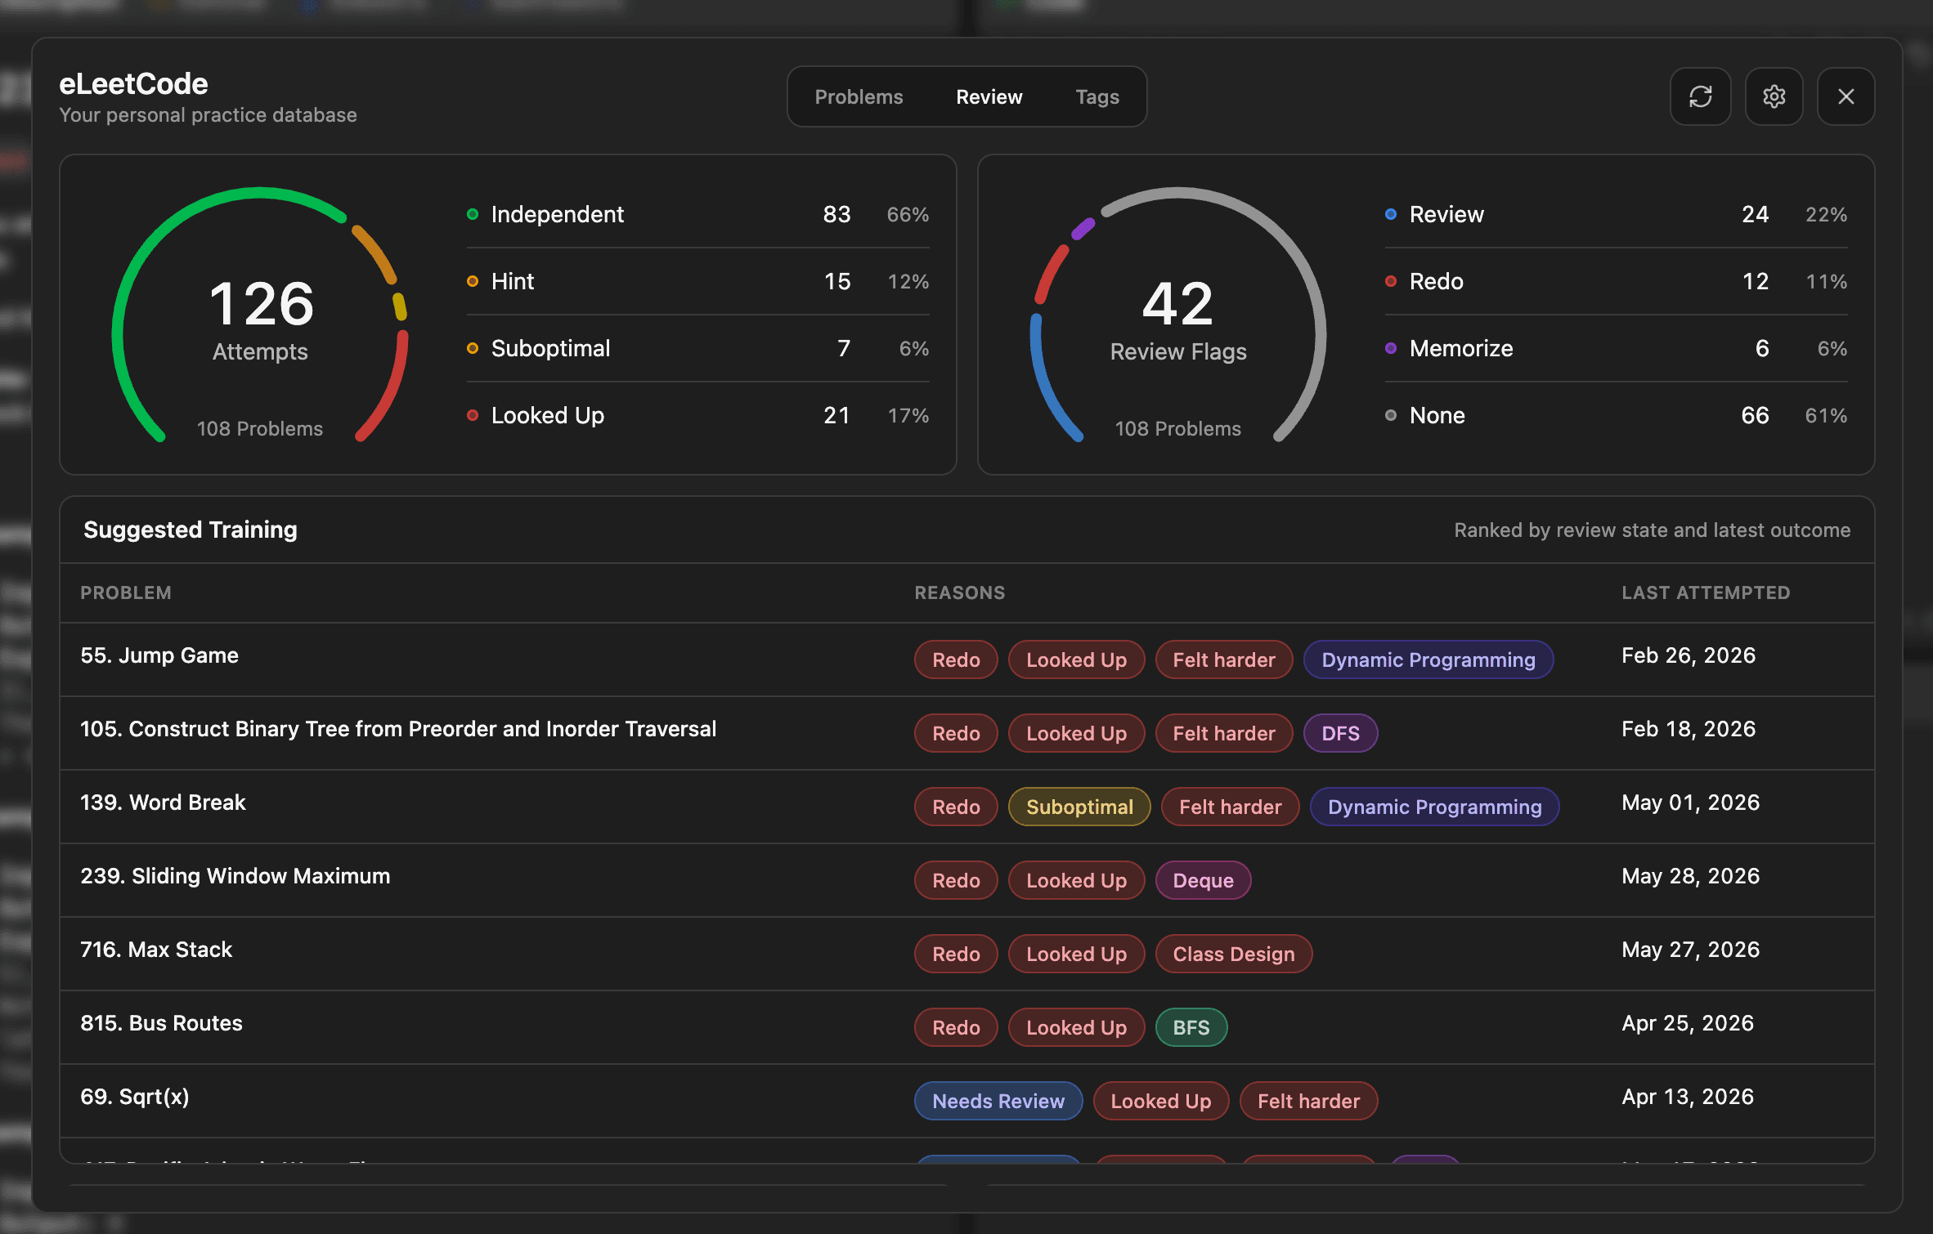The height and width of the screenshot is (1234, 1933).
Task: Select the Review tab
Action: pyautogui.click(x=989, y=96)
